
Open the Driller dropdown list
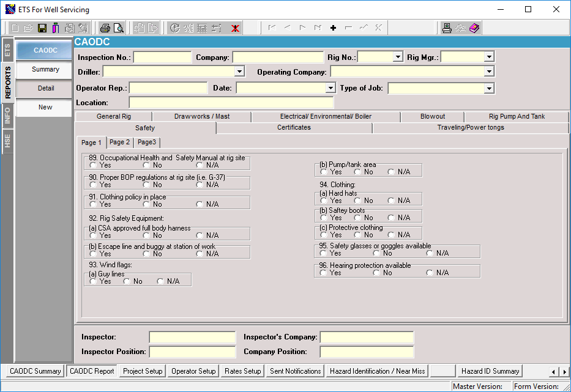239,72
